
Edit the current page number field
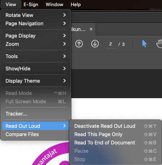[111, 44]
